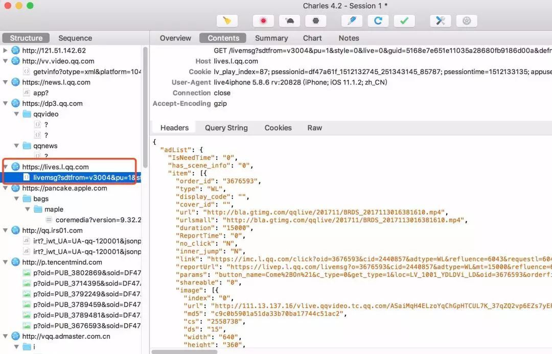Toggle throttling with the turtle icon
Image resolution: width=552 pixels, height=354 pixels.
(x=289, y=21)
